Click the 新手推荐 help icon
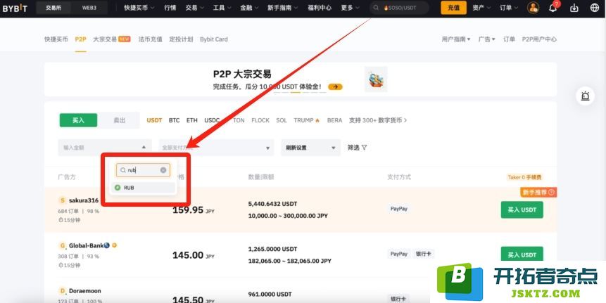The height and width of the screenshot is (303, 606). (x=551, y=192)
